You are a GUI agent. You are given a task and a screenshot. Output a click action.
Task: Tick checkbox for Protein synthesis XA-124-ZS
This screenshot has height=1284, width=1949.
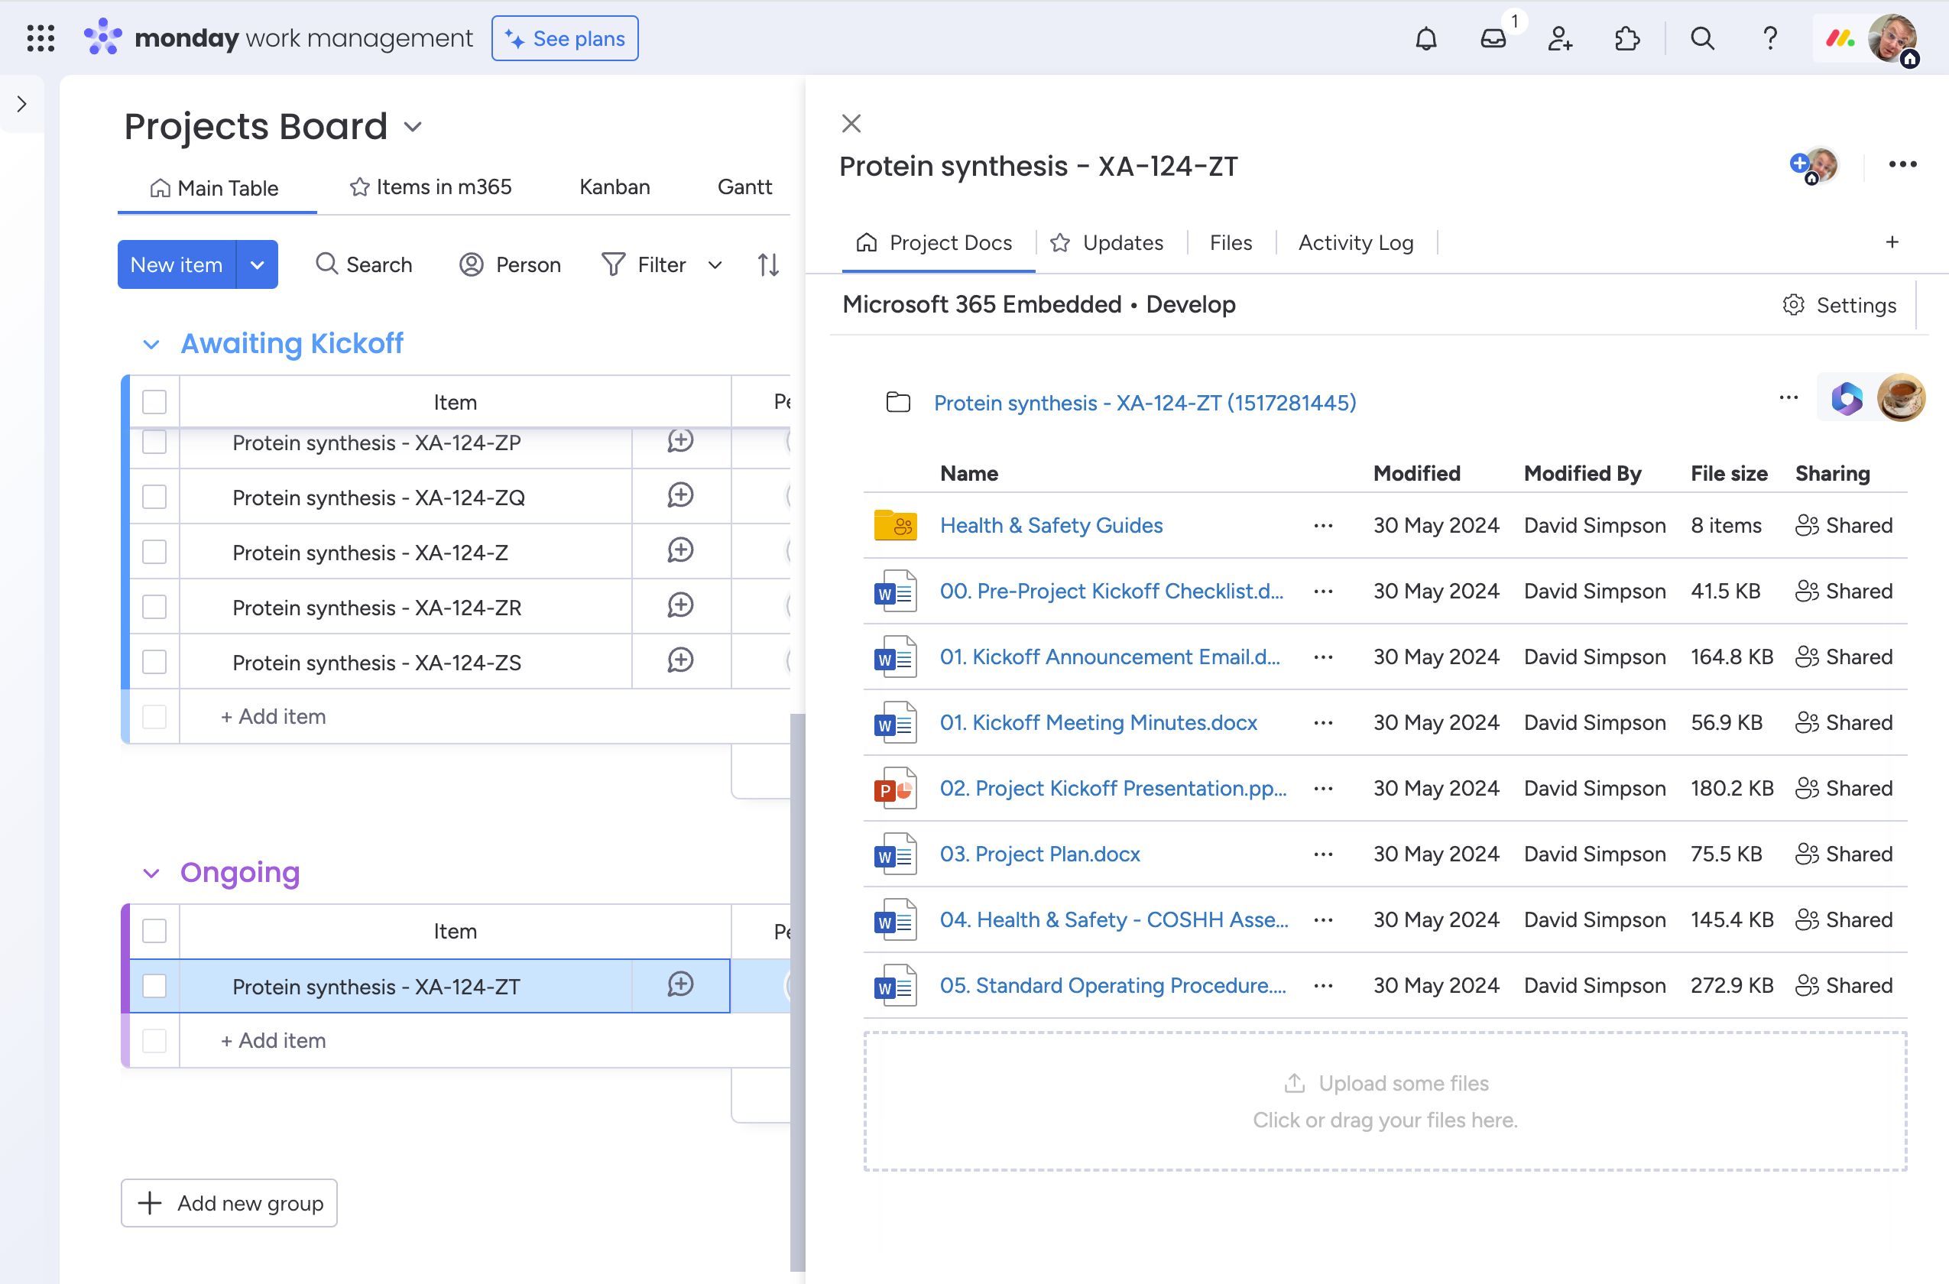(154, 662)
